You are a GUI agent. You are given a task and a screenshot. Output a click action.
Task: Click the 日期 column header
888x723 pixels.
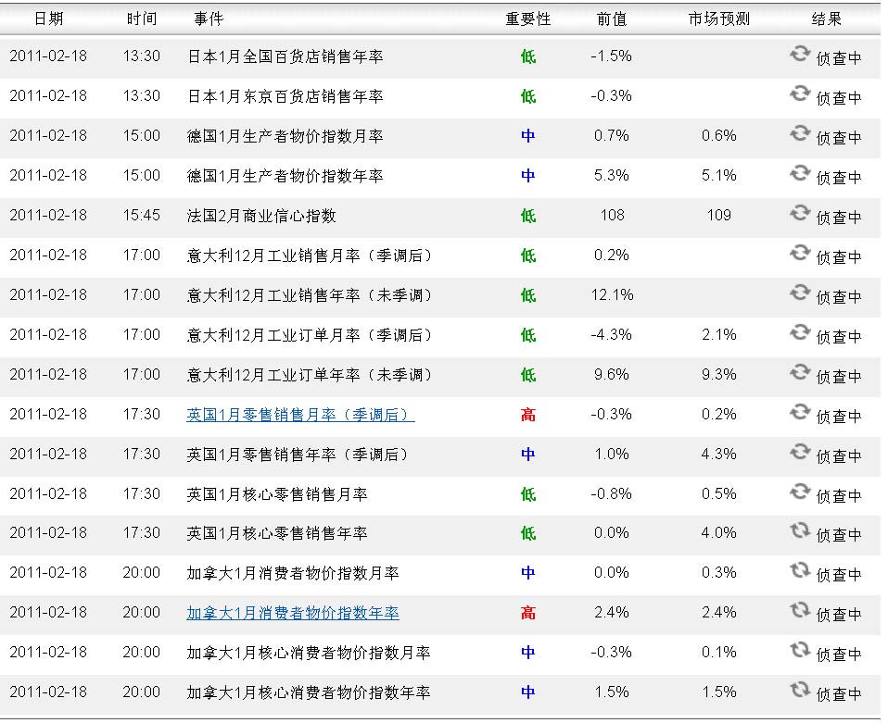pos(48,19)
